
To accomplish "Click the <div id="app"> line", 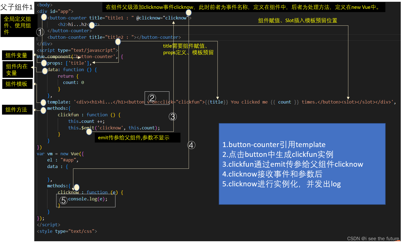I will click(x=55, y=11).
